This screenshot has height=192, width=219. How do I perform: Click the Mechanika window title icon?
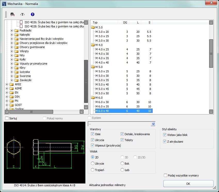[4, 4]
